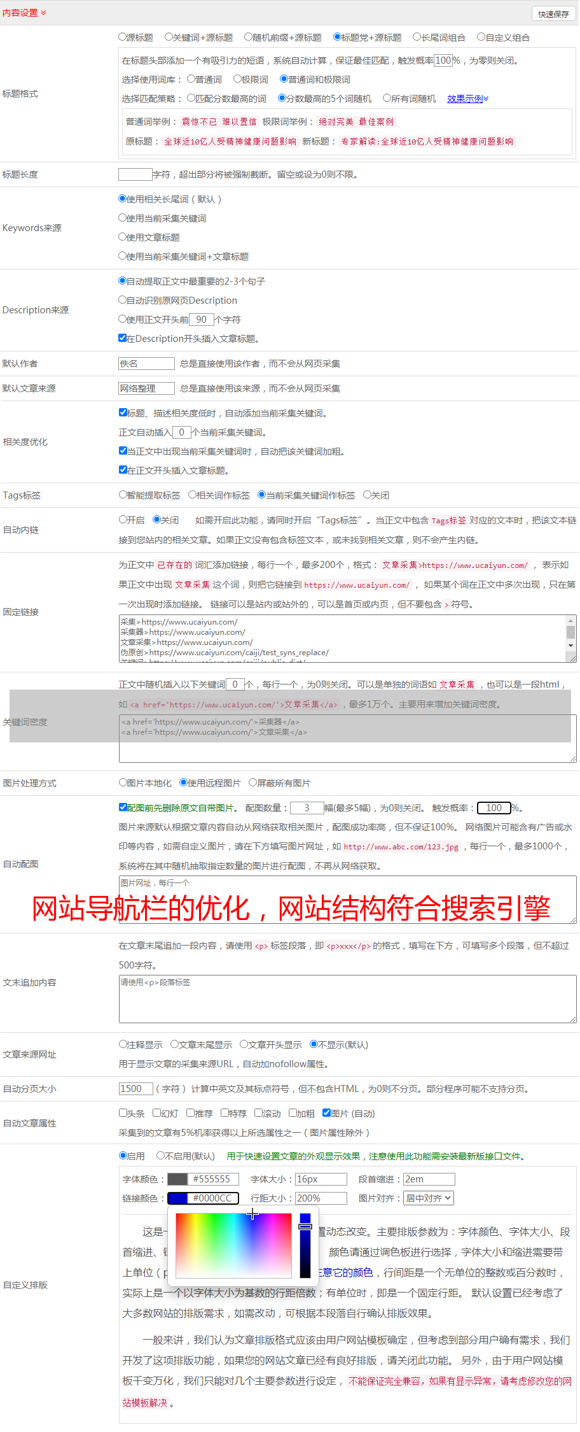580x1432 pixels.
Task: Open the 效果示例 link
Action: (467, 99)
